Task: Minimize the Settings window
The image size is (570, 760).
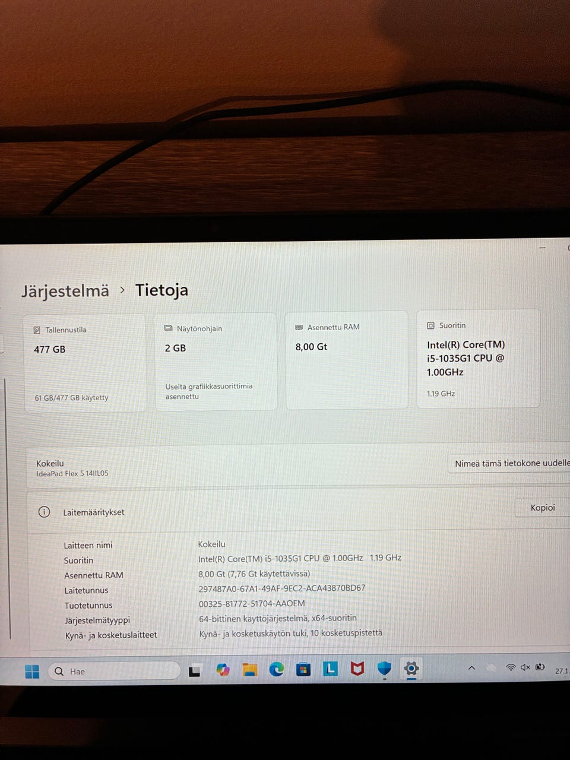Action: [542, 248]
